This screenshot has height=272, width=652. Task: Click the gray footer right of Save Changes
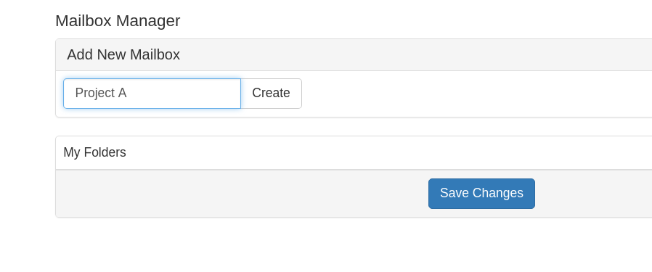(x=593, y=194)
